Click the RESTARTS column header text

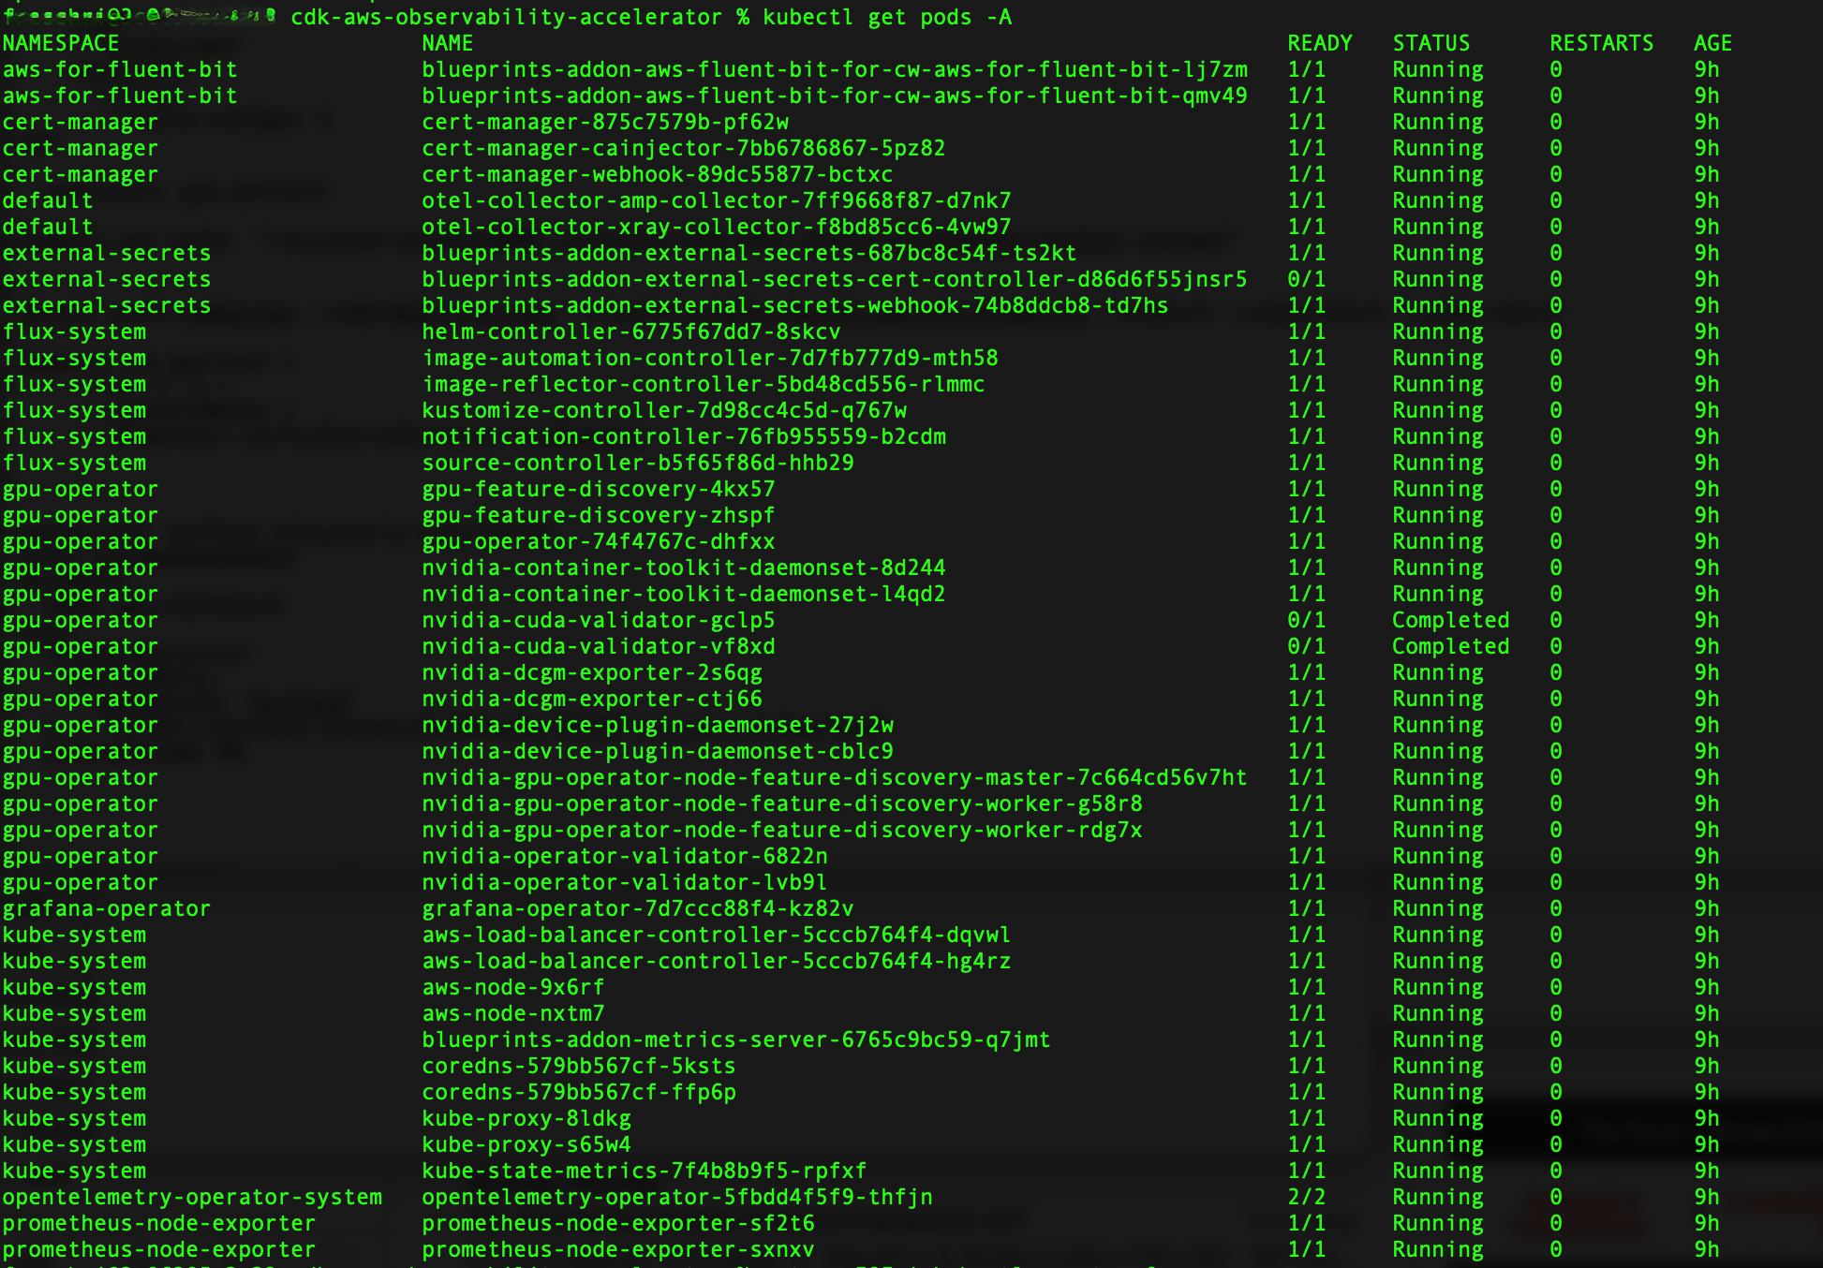tap(1601, 43)
